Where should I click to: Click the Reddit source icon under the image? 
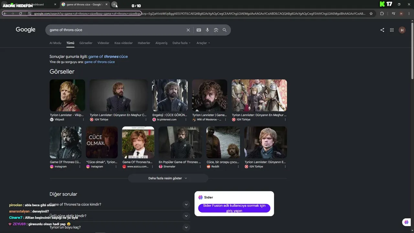(x=208, y=166)
